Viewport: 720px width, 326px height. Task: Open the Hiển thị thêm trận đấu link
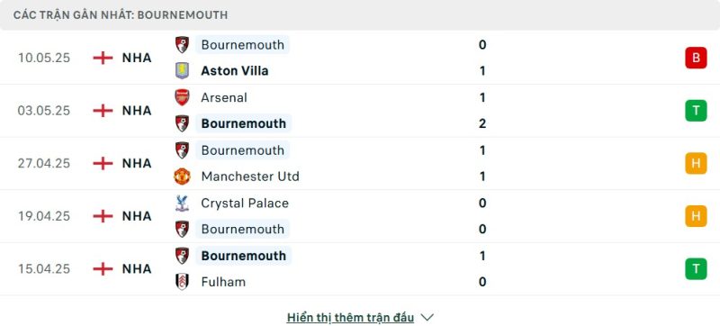point(350,317)
